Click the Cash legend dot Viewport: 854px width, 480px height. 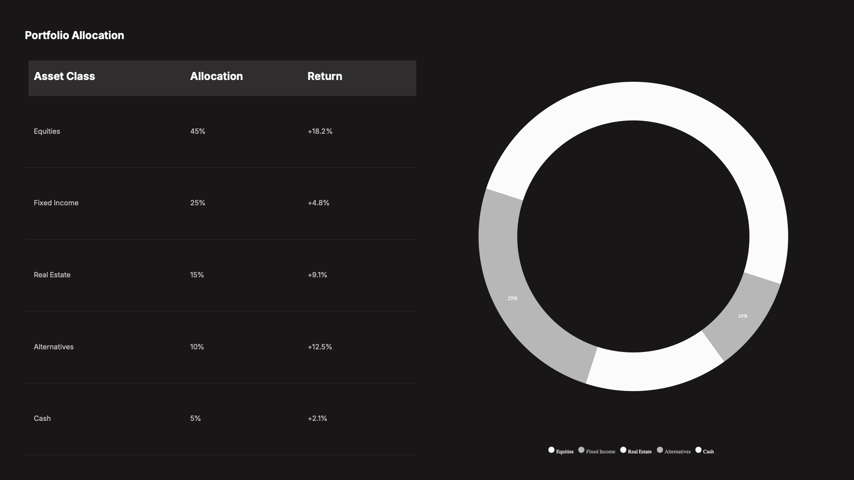pyautogui.click(x=698, y=450)
